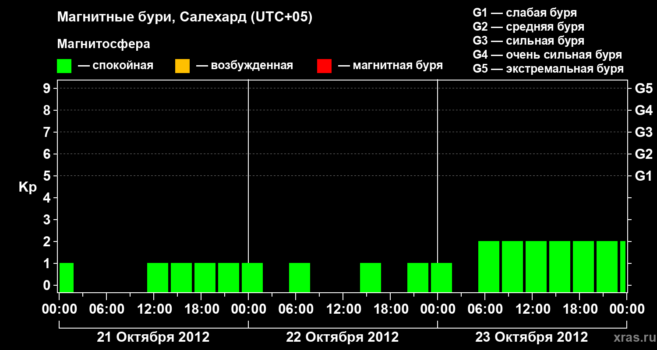Select the first Kp 1 bar at 00:00, 21 October
Viewport: 657px width, 350px height.
tap(67, 277)
